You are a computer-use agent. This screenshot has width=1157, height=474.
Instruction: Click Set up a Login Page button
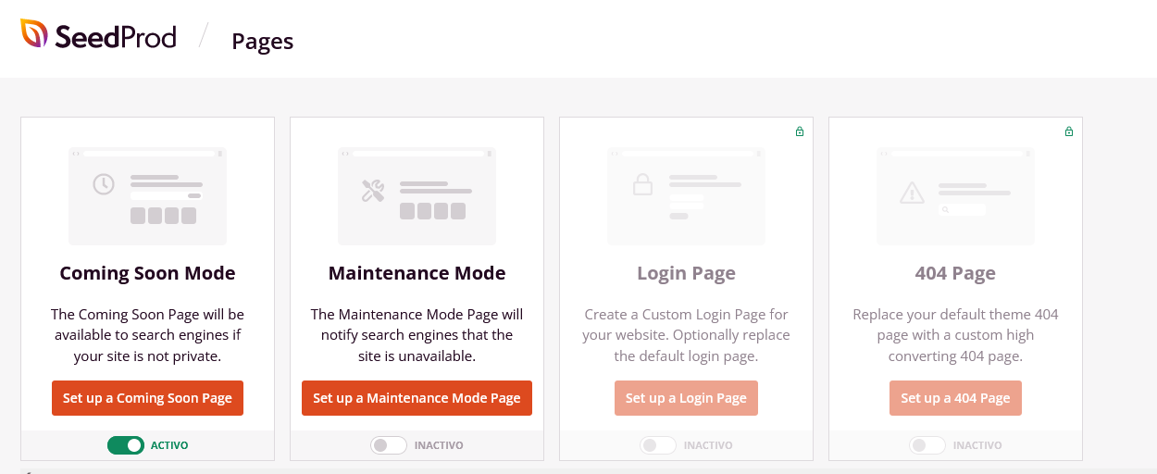(x=686, y=398)
